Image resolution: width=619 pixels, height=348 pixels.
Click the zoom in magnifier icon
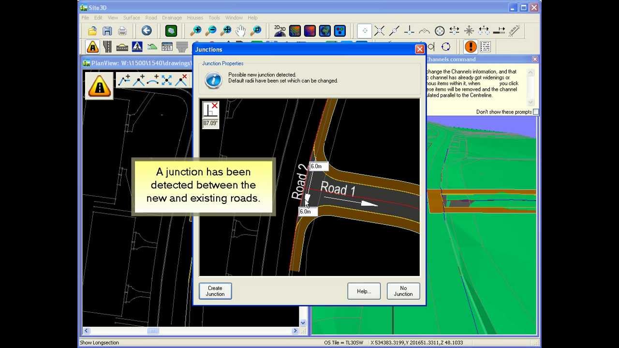click(196, 31)
